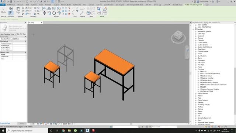Select Banco com Estrutura Metálica family
The width and height of the screenshot is (236, 133).
(x=210, y=74)
